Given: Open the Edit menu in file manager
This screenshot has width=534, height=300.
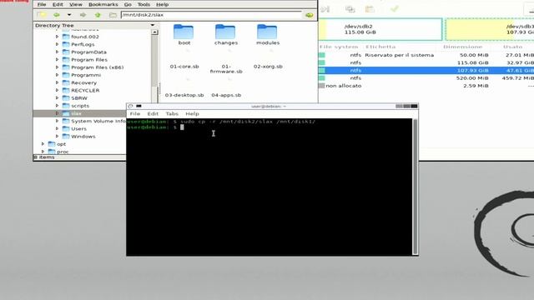Looking at the screenshot, I should pos(58,4).
